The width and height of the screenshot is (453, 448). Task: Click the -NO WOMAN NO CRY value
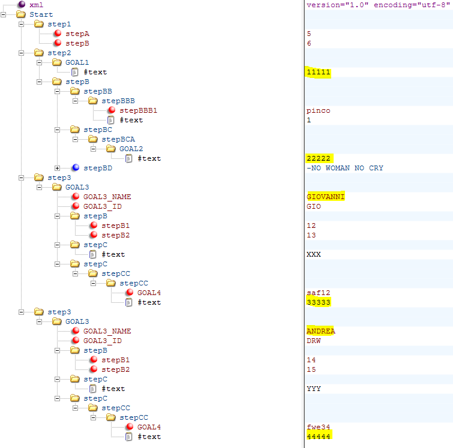344,168
